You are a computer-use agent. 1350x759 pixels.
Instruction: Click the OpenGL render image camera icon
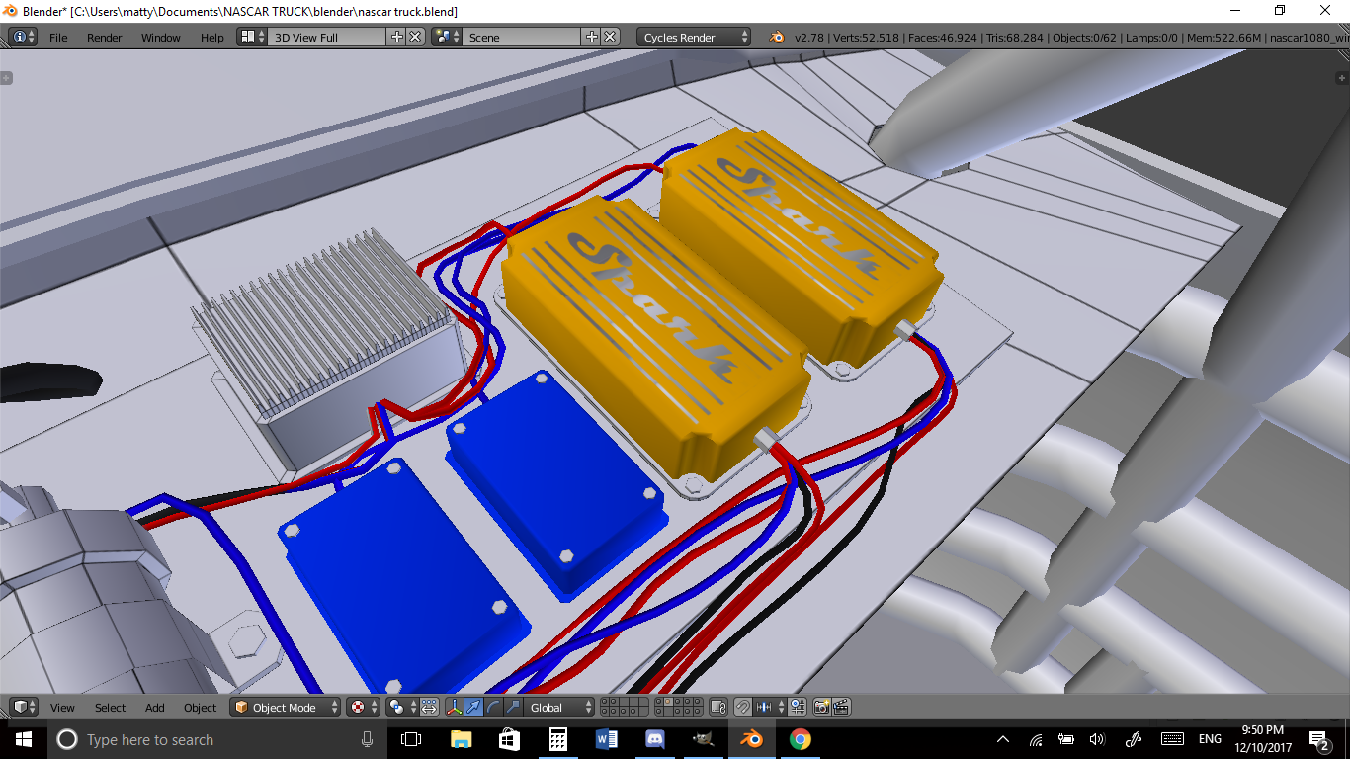pos(821,707)
